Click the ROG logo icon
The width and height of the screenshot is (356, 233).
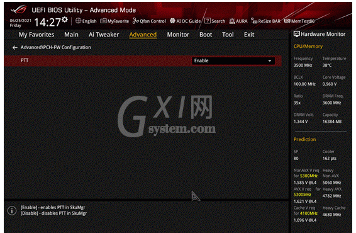(19, 10)
